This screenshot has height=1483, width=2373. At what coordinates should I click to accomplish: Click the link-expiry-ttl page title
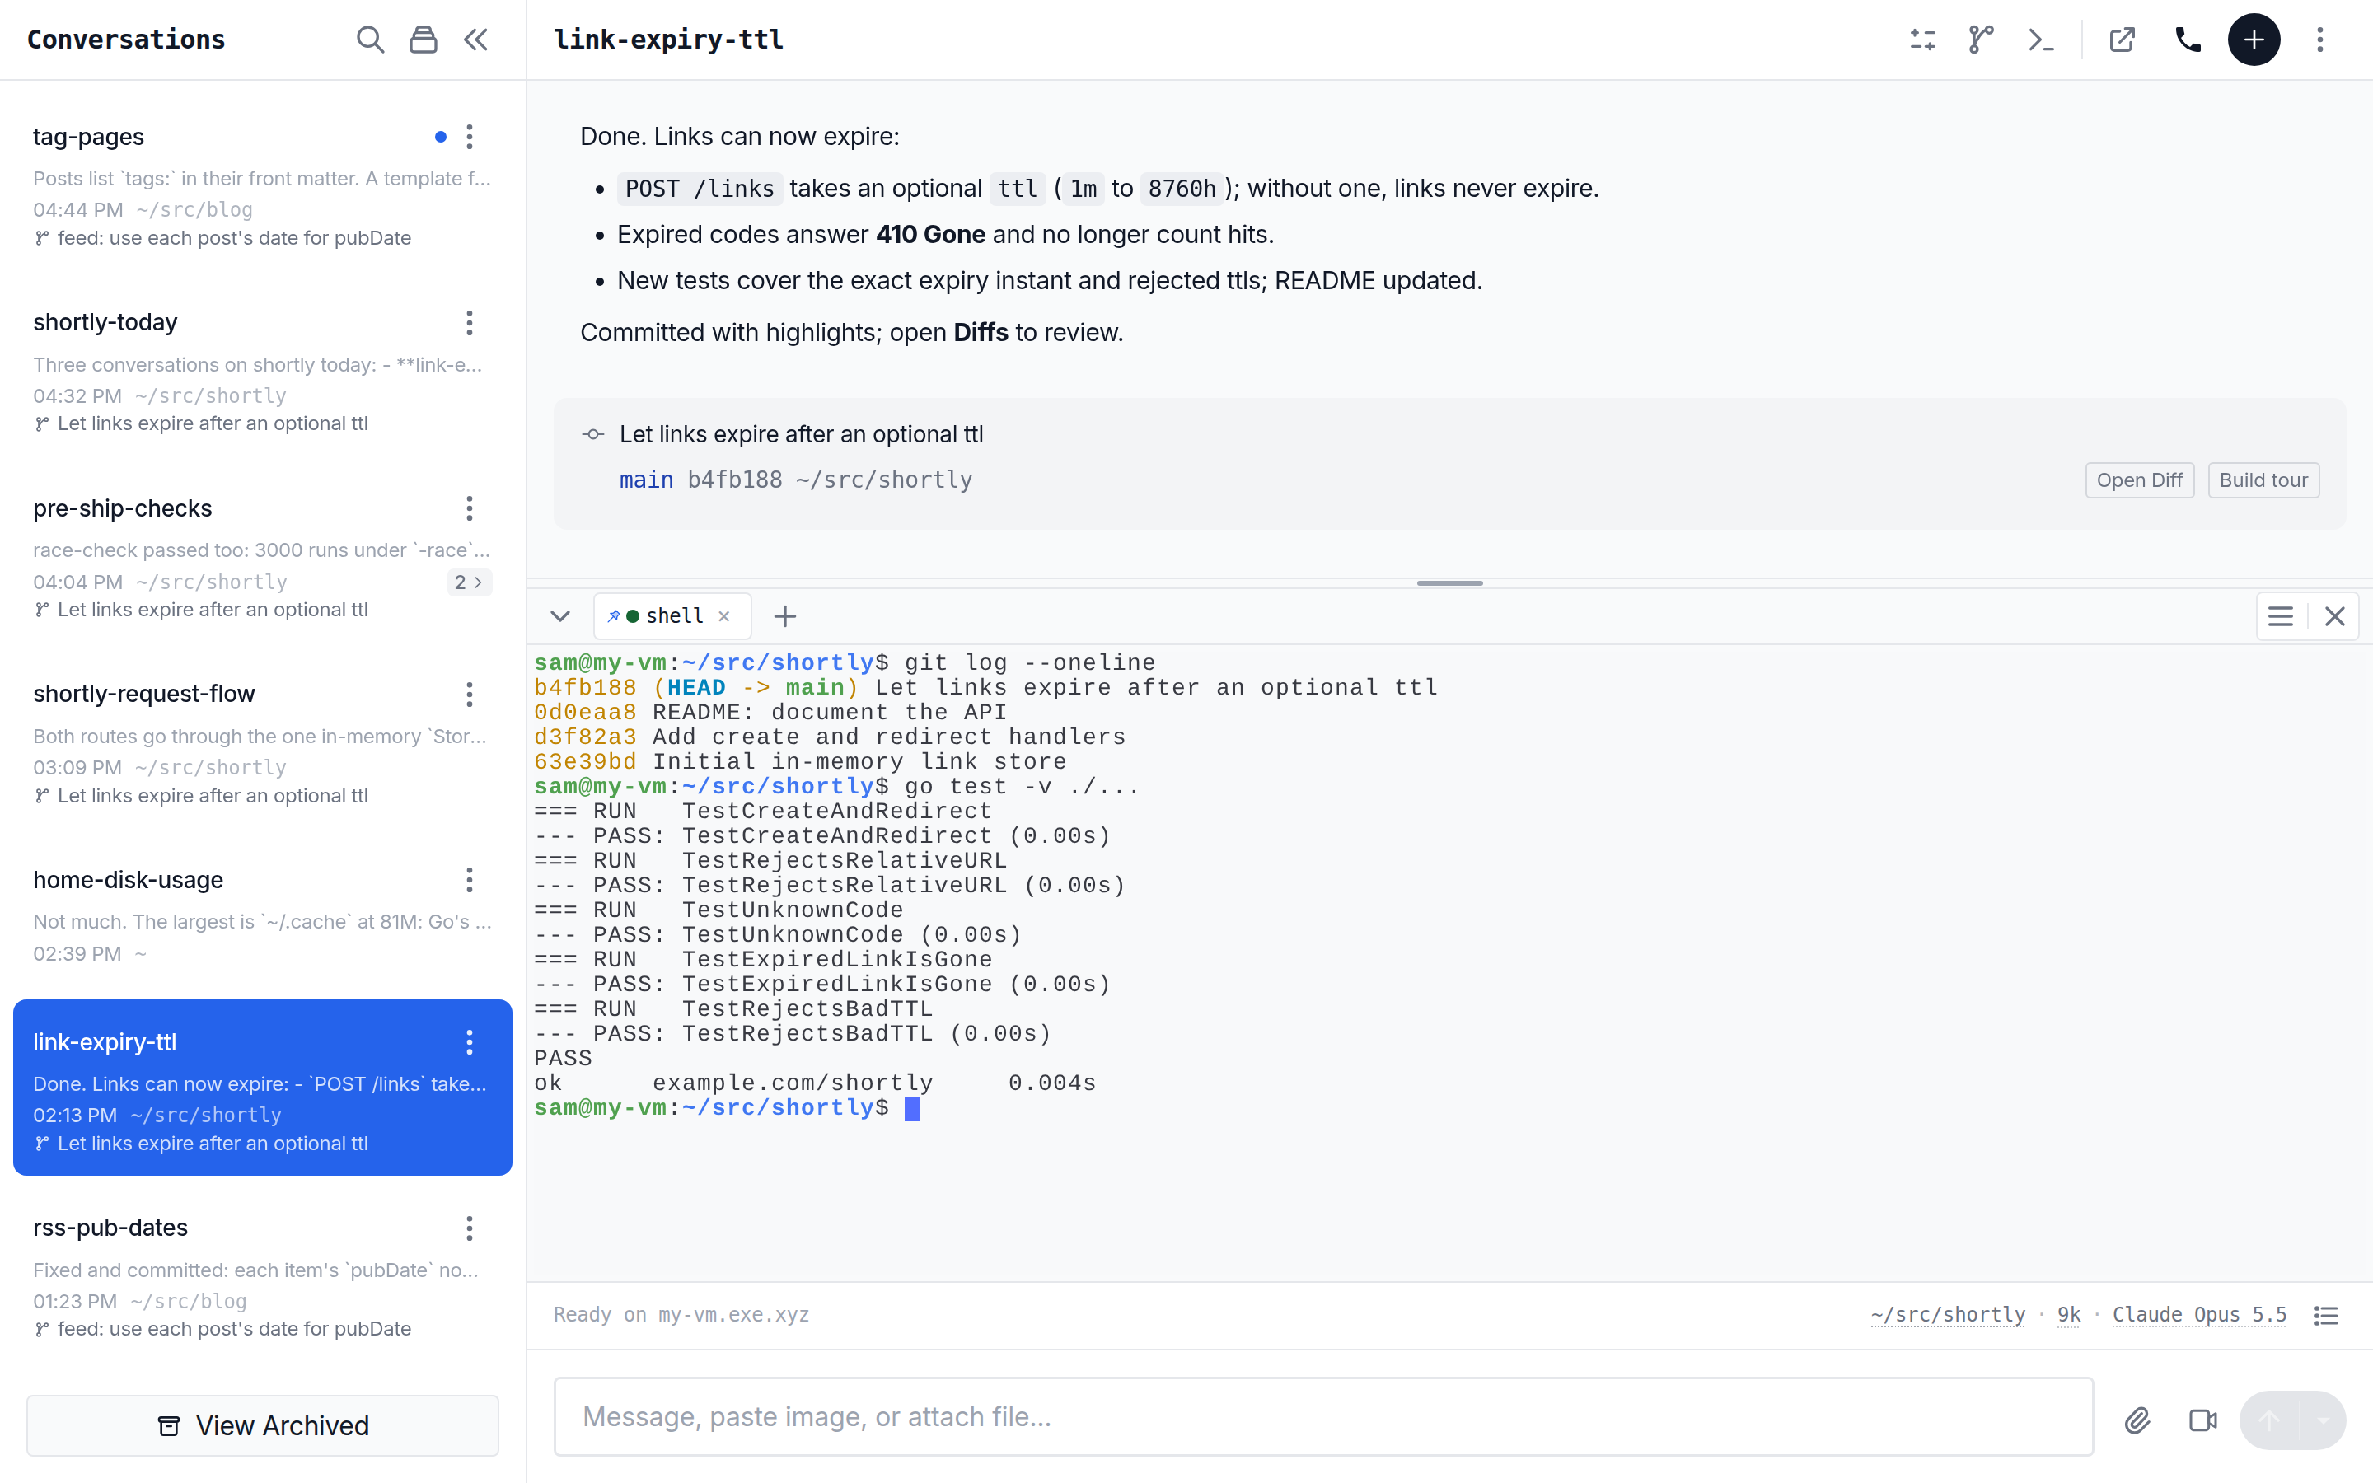point(667,40)
